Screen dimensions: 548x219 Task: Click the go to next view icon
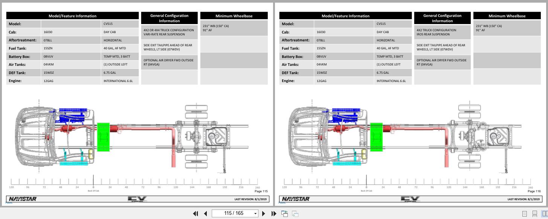click(x=295, y=214)
